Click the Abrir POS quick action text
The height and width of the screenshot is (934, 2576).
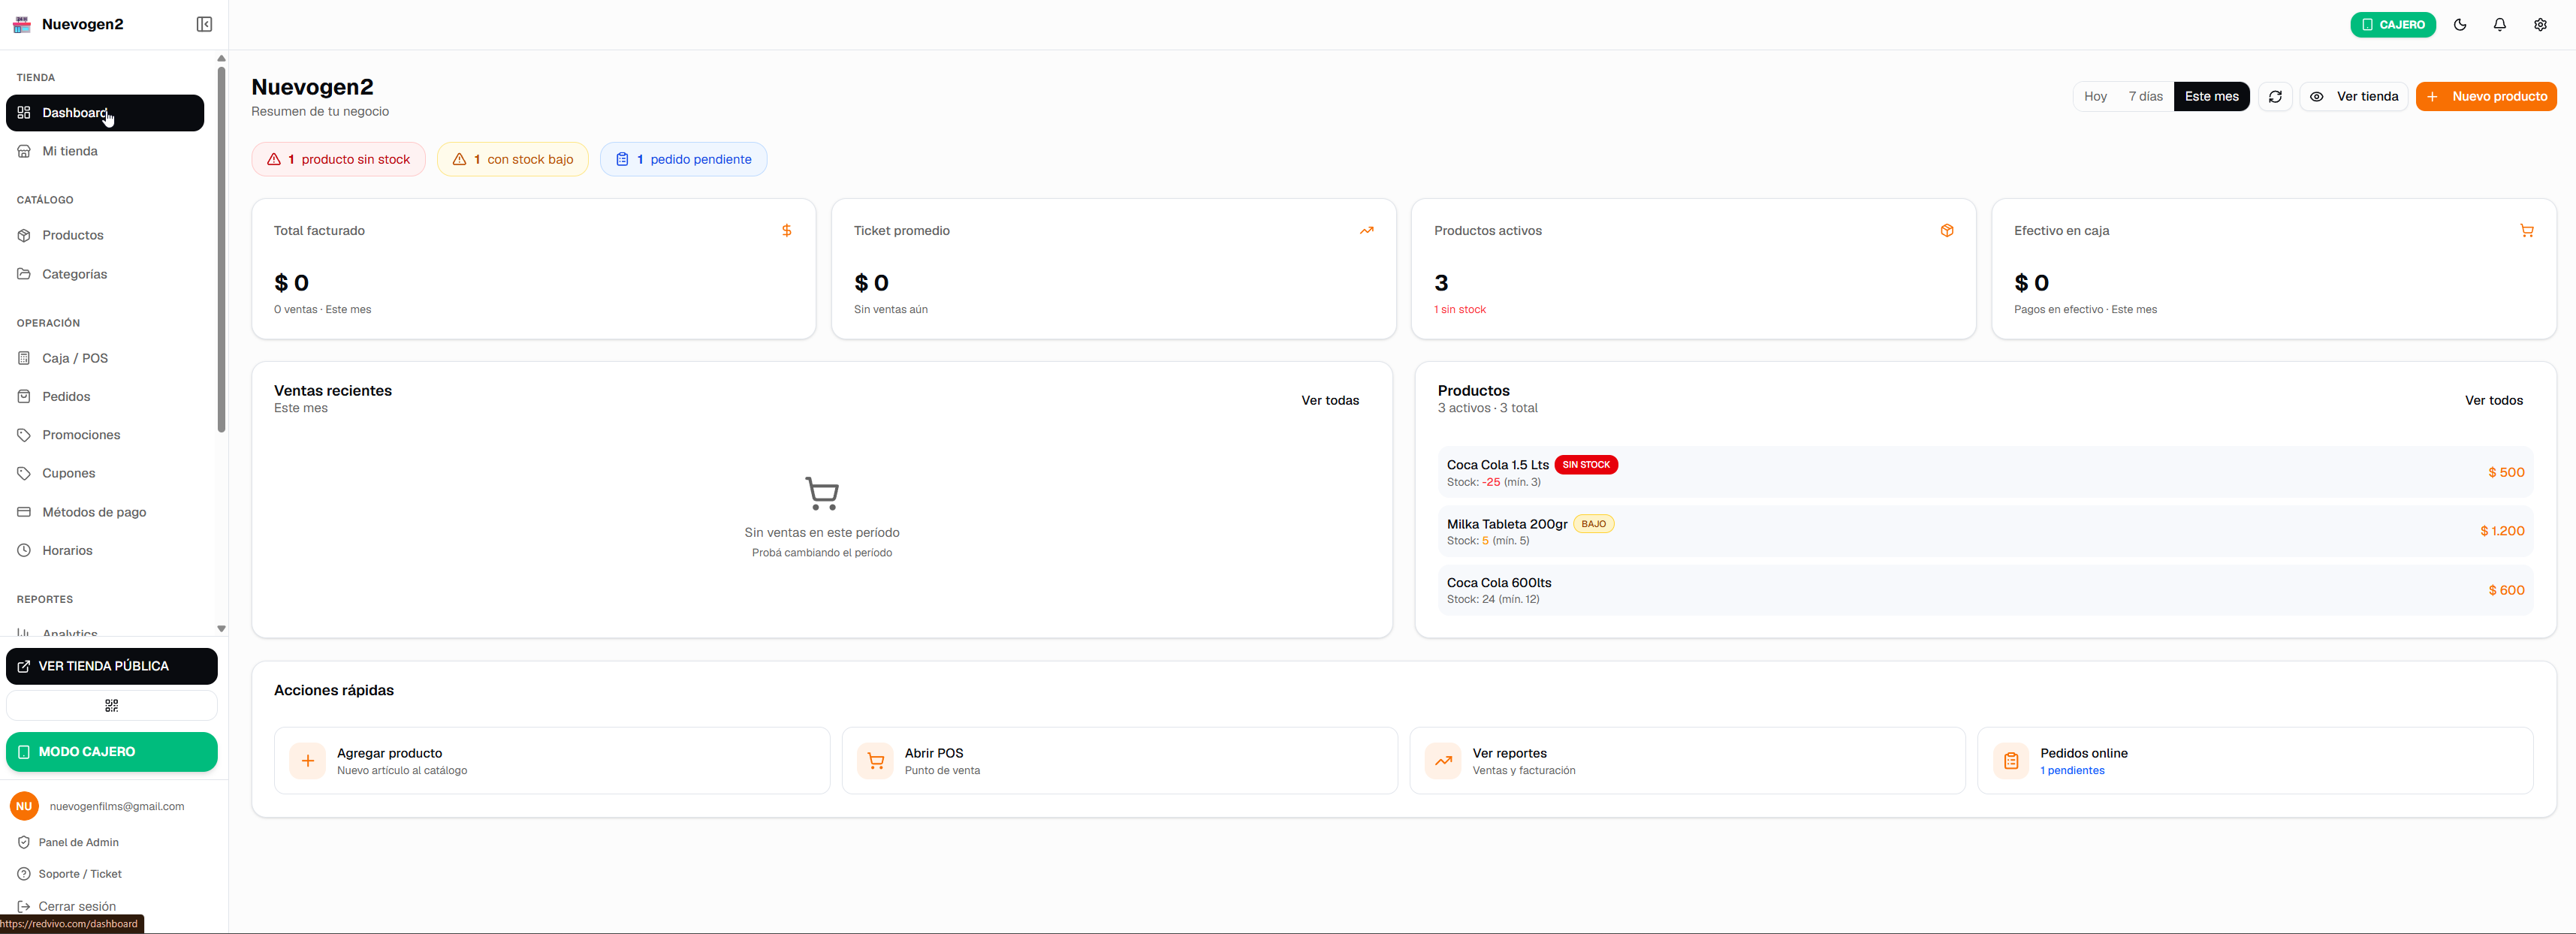click(x=934, y=753)
